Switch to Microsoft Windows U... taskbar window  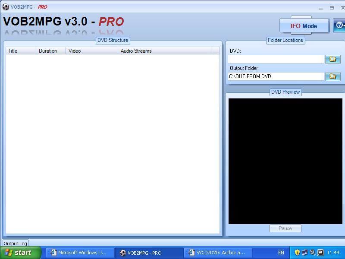(80, 253)
